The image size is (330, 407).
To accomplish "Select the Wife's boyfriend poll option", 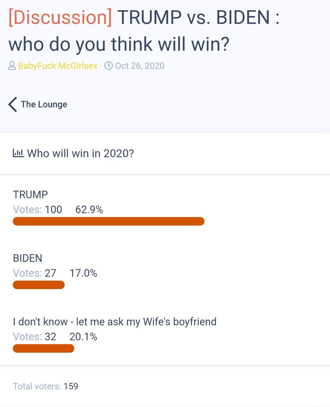I will [x=115, y=322].
